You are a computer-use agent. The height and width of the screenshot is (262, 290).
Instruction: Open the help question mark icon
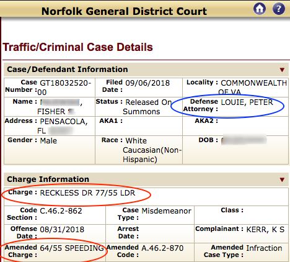pyautogui.click(x=279, y=9)
